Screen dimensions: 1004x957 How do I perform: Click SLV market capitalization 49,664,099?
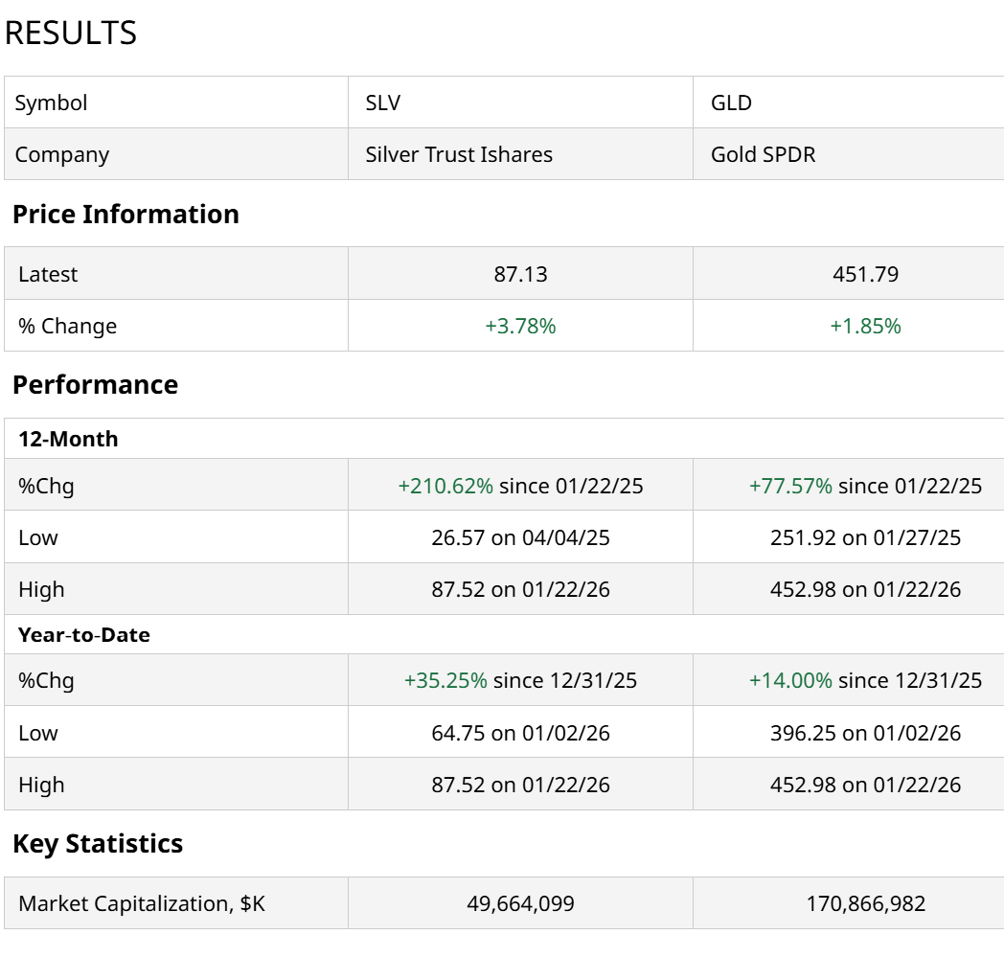click(x=520, y=903)
